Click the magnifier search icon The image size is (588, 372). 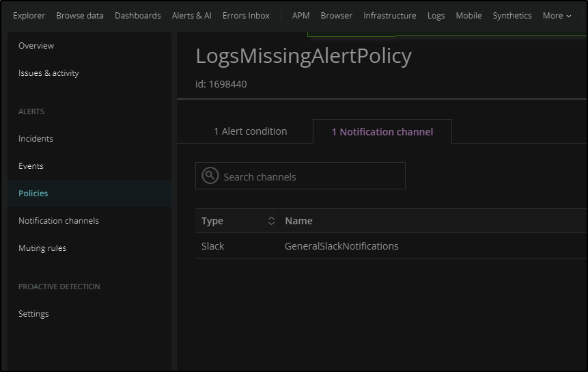(x=210, y=175)
